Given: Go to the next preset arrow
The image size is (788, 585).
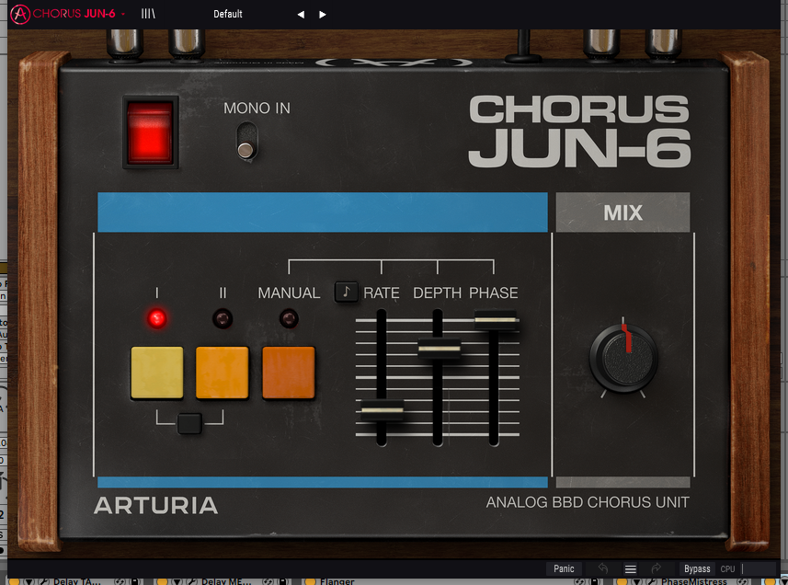Looking at the screenshot, I should (323, 15).
